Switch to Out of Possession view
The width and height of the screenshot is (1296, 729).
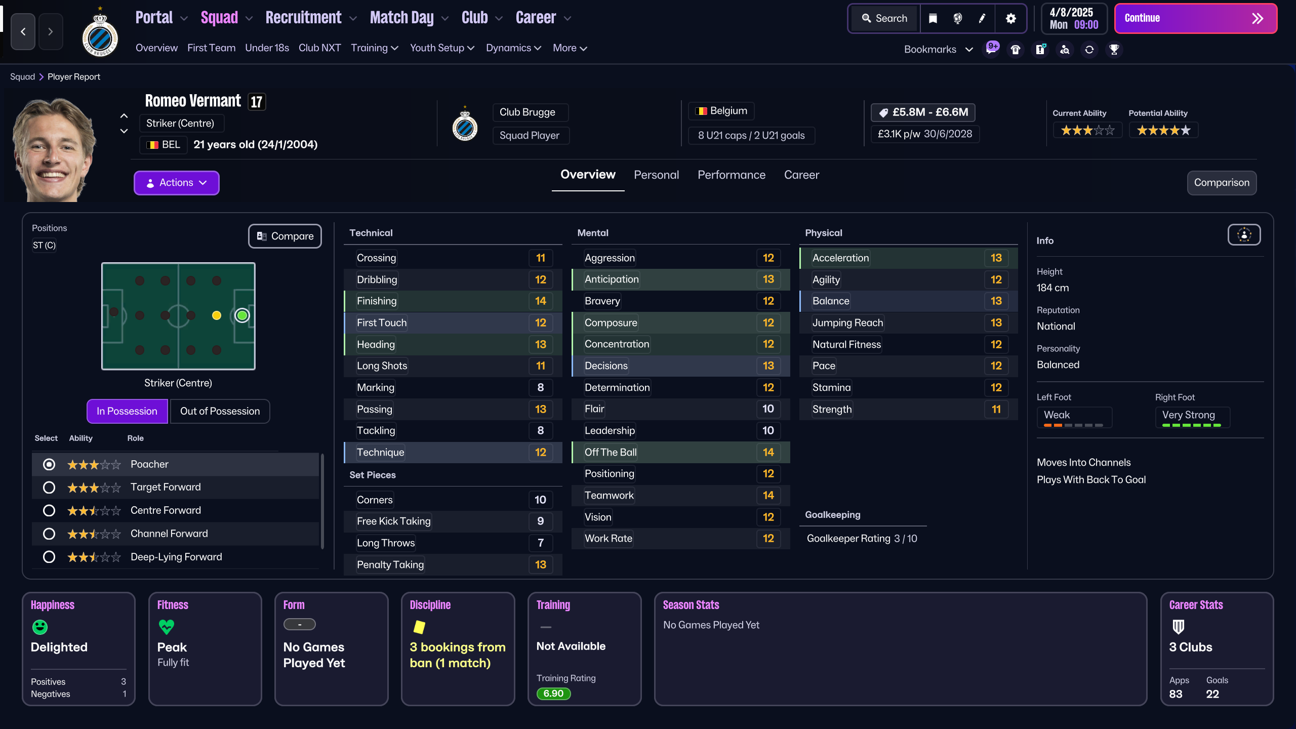(220, 411)
